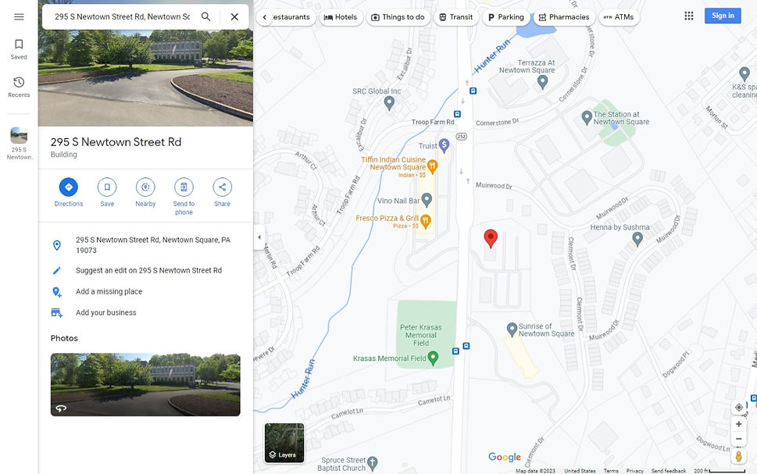Click the search magnifier icon
This screenshot has width=757, height=474.
205,16
